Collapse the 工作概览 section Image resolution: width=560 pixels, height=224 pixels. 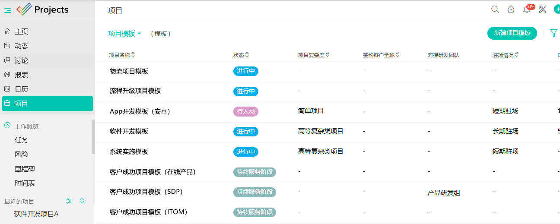(x=7, y=126)
